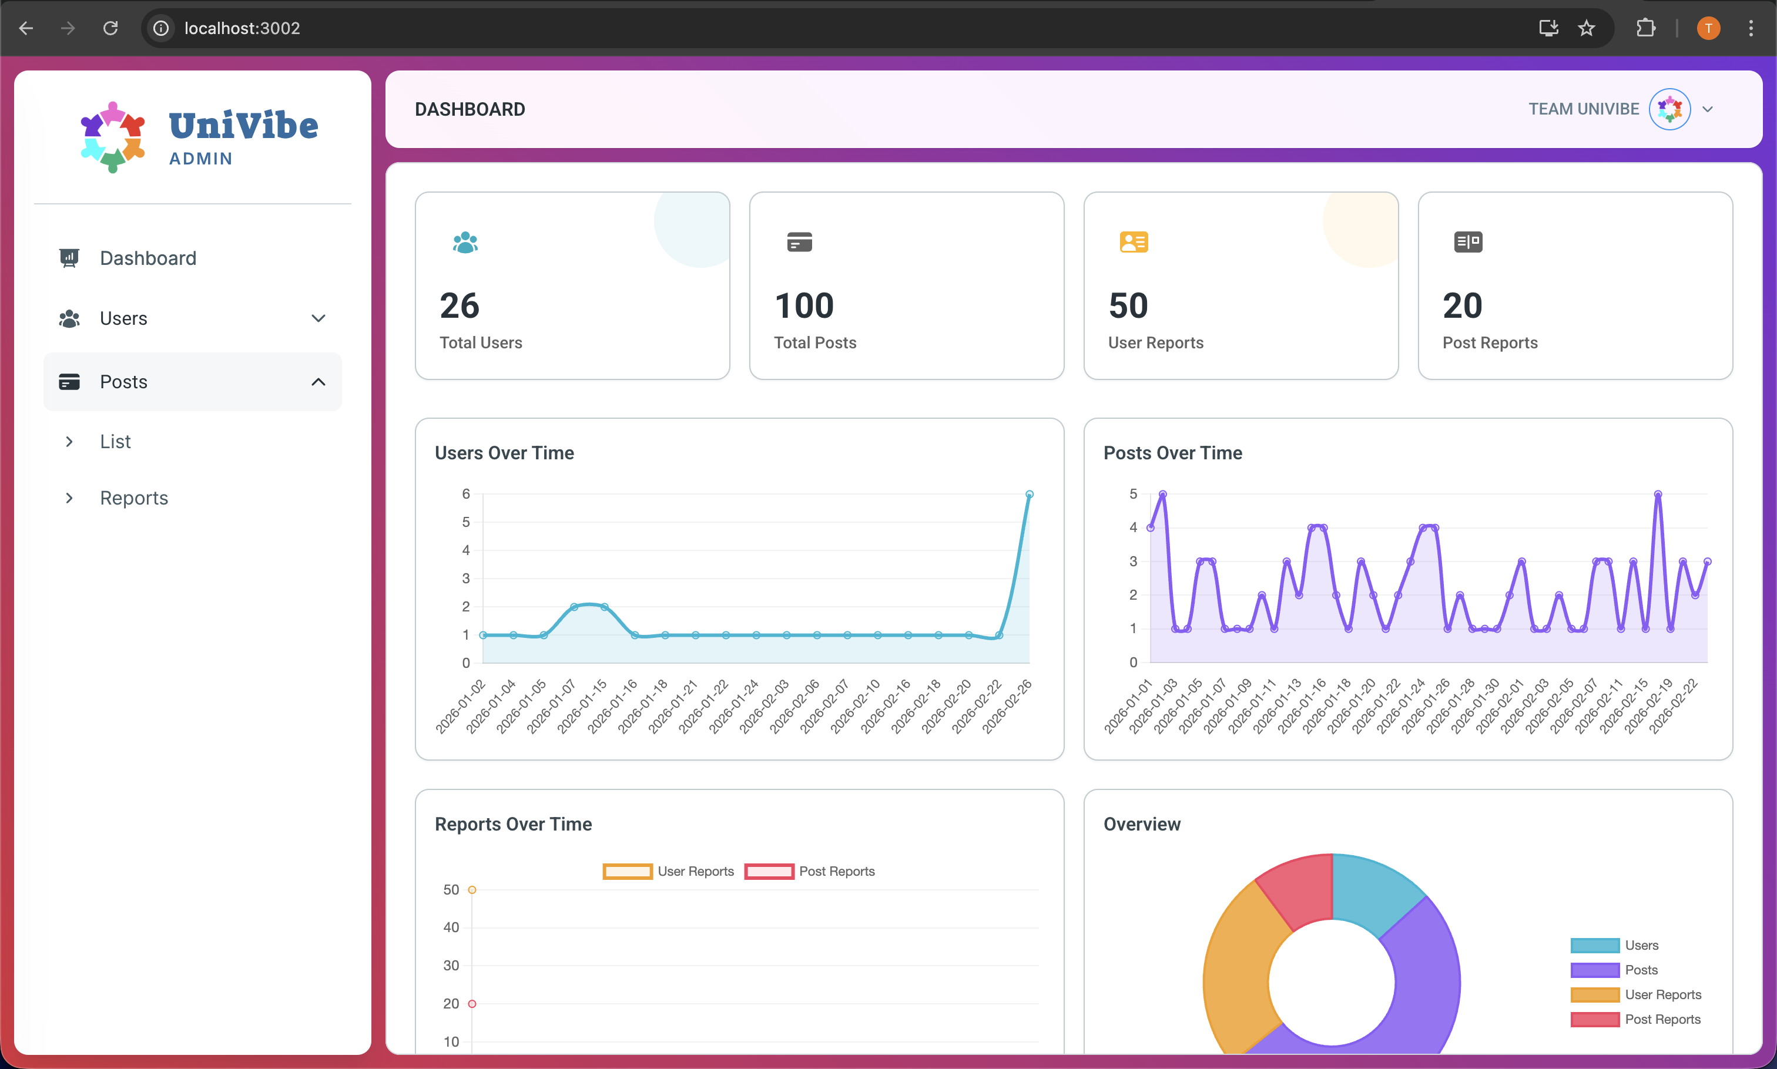Open the Total Users card
The height and width of the screenshot is (1069, 1777).
(x=572, y=285)
